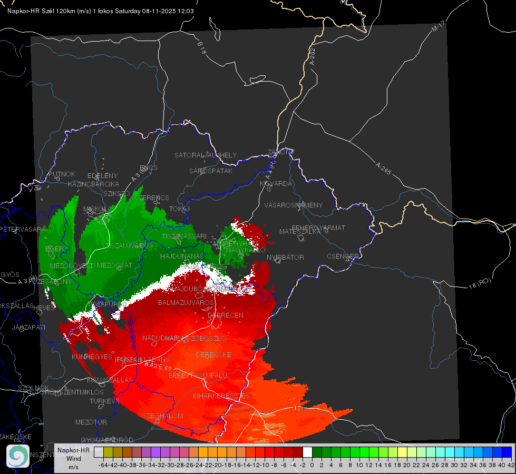Click the DEBRECEN city label
The height and width of the screenshot is (474, 516).
226,315
